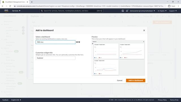Click the close icon on the preview's Explorer header
181x102 pixels.
pos(144,42)
